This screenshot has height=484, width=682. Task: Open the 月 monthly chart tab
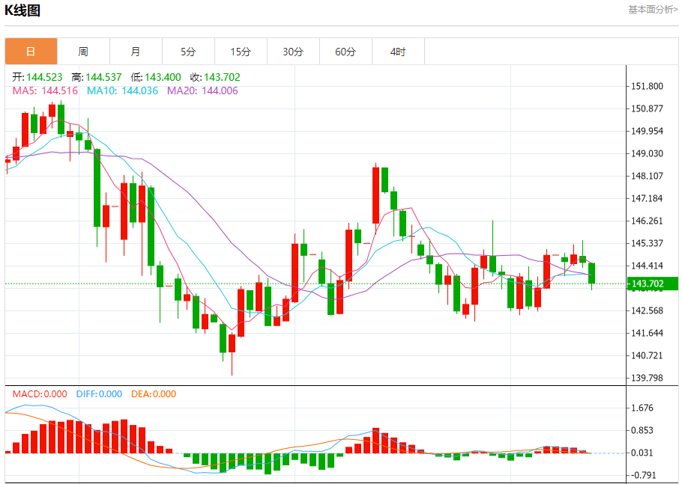[136, 52]
